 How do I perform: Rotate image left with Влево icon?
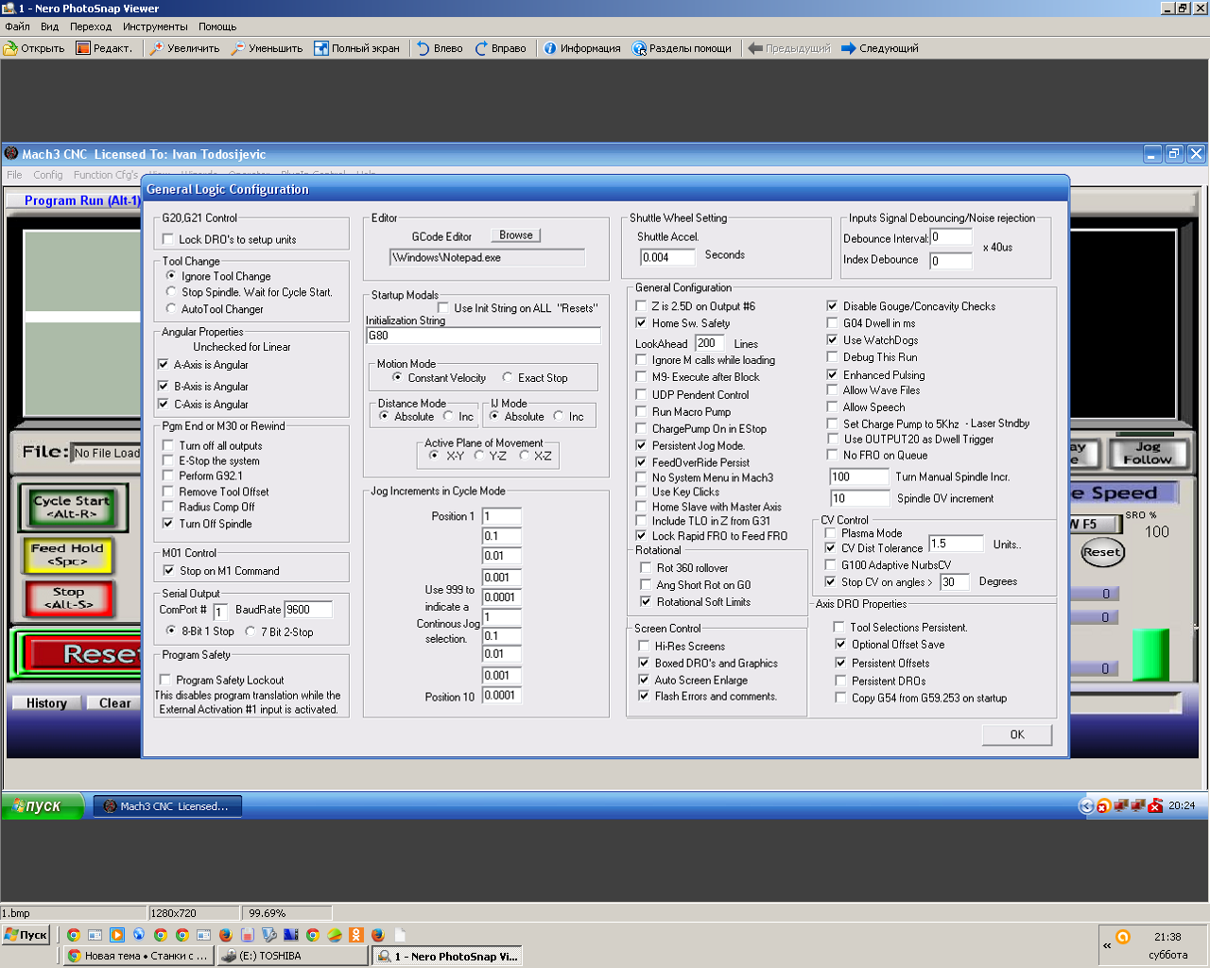423,48
